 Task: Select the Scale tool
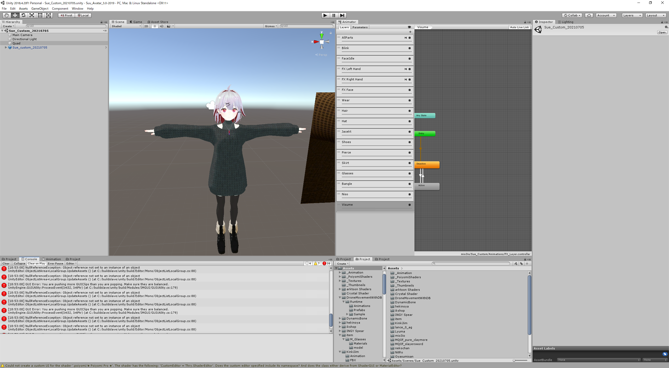[32, 15]
